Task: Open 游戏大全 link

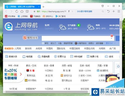Action: tap(66, 76)
